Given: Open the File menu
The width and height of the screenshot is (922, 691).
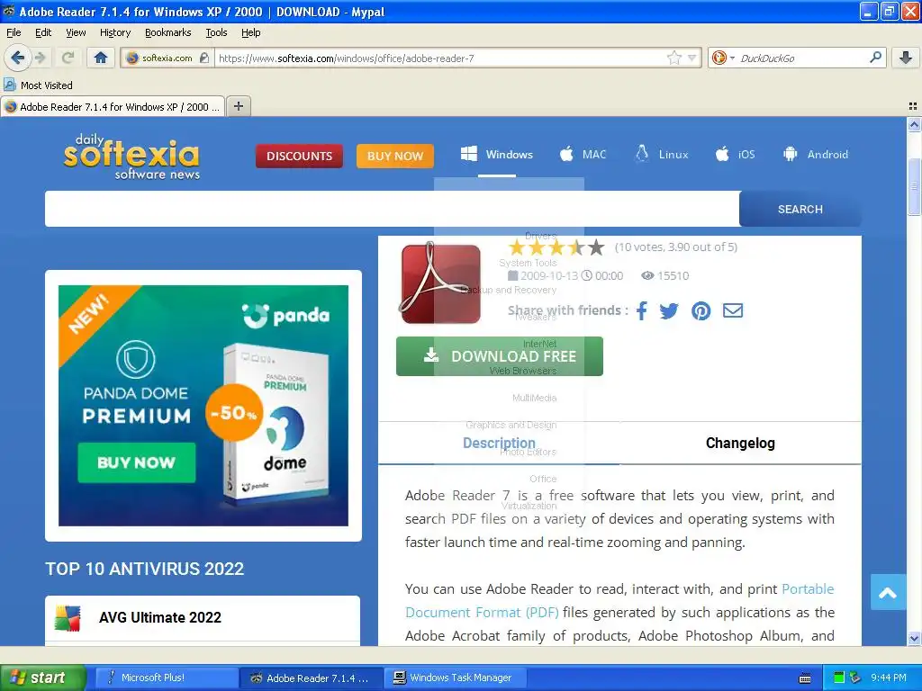Looking at the screenshot, I should click(14, 32).
